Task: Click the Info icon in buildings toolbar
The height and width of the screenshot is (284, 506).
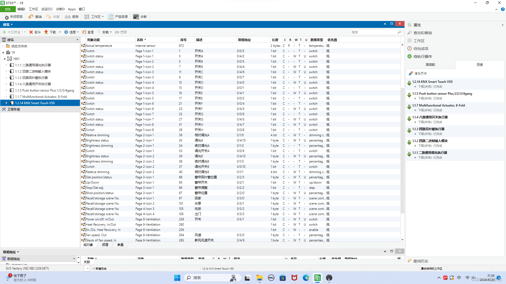Action: pos(66,32)
